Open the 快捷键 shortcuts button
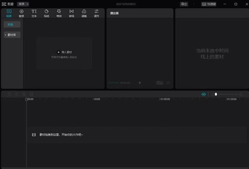 (x=209, y=4)
